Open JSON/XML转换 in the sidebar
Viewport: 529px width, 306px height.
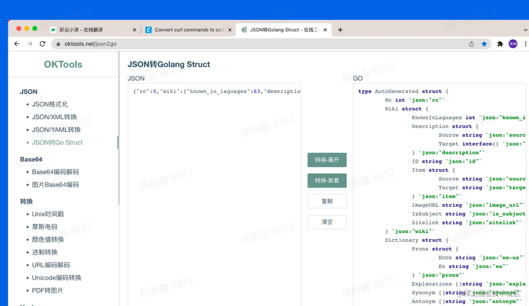click(54, 117)
